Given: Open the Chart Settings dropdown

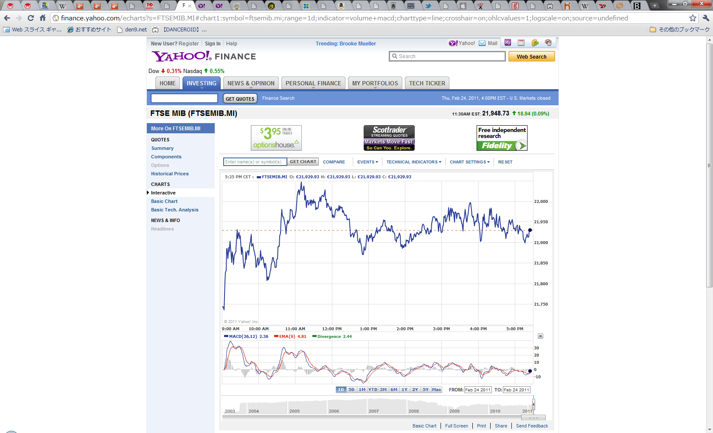Looking at the screenshot, I should 469,162.
